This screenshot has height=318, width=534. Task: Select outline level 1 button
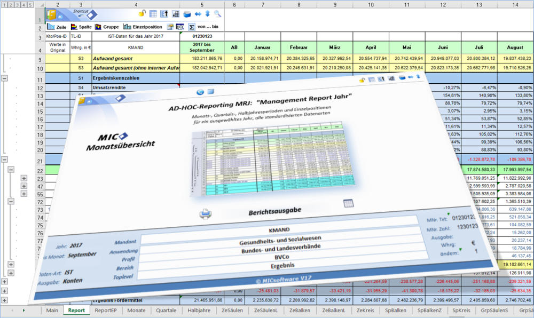coord(4,5)
